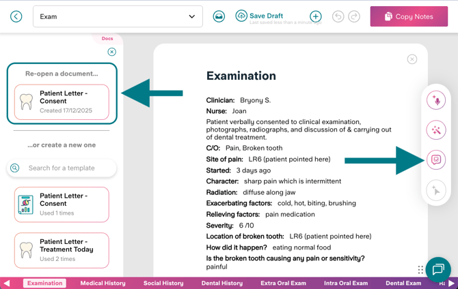The width and height of the screenshot is (458, 289).
Task: Save the draft to cloud
Action: 258,16
